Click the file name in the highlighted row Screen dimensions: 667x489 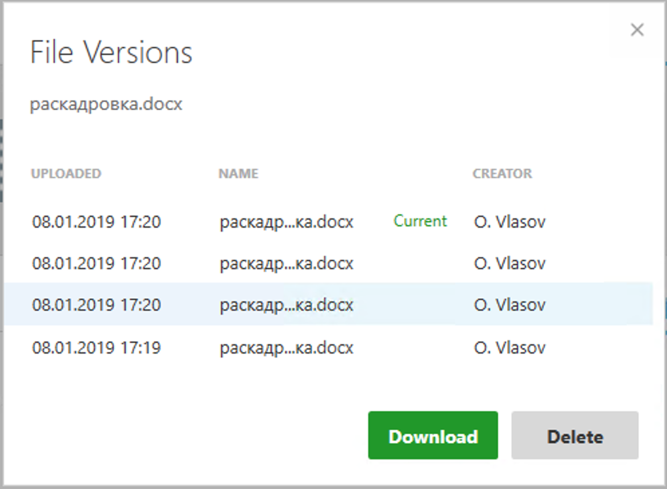click(286, 305)
